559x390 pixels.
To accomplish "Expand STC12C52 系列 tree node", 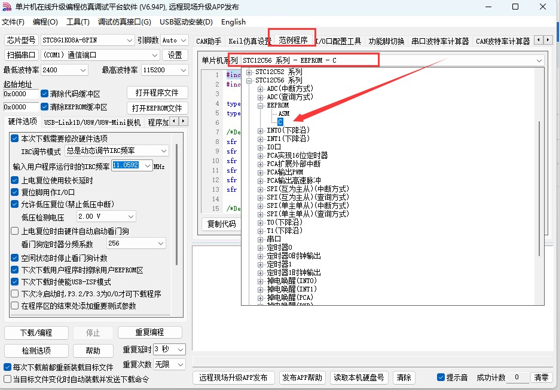I will [249, 72].
